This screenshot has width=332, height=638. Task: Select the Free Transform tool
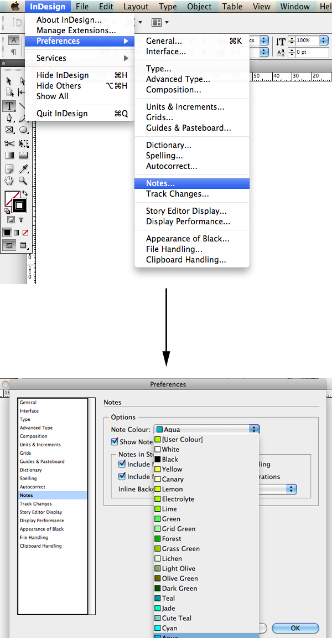pos(23,143)
